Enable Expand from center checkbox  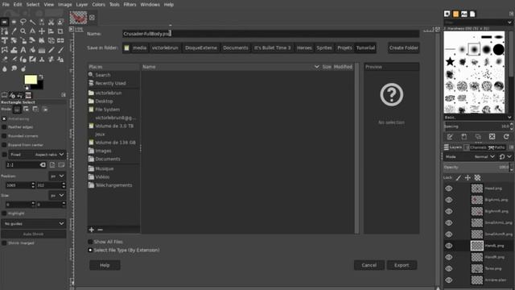coord(4,145)
